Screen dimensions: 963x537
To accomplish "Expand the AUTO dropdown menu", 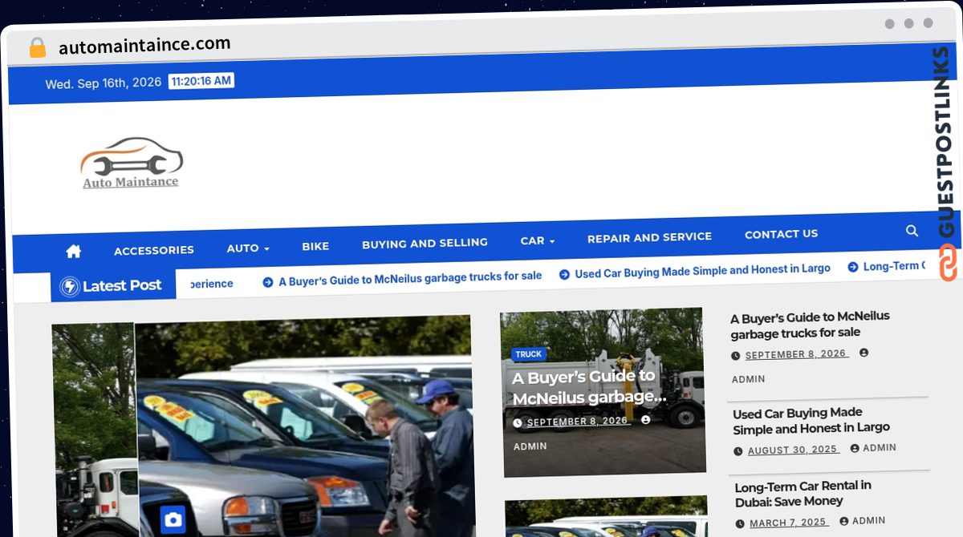I will 248,248.
